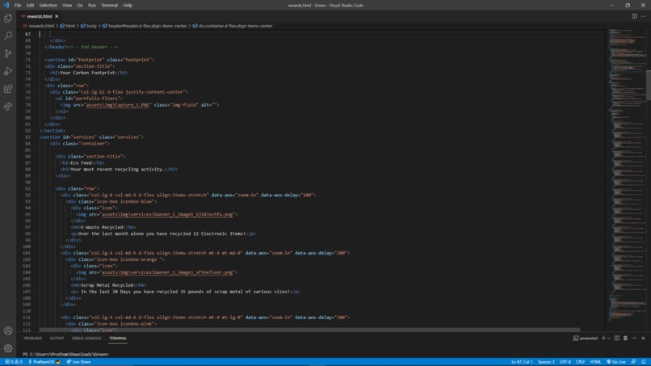This screenshot has height=366, width=651.
Task: Click the editor horizontal scrollbar
Action: click(309, 330)
